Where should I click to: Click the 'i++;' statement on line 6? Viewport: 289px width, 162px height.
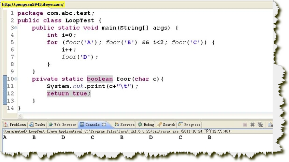coord(69,50)
